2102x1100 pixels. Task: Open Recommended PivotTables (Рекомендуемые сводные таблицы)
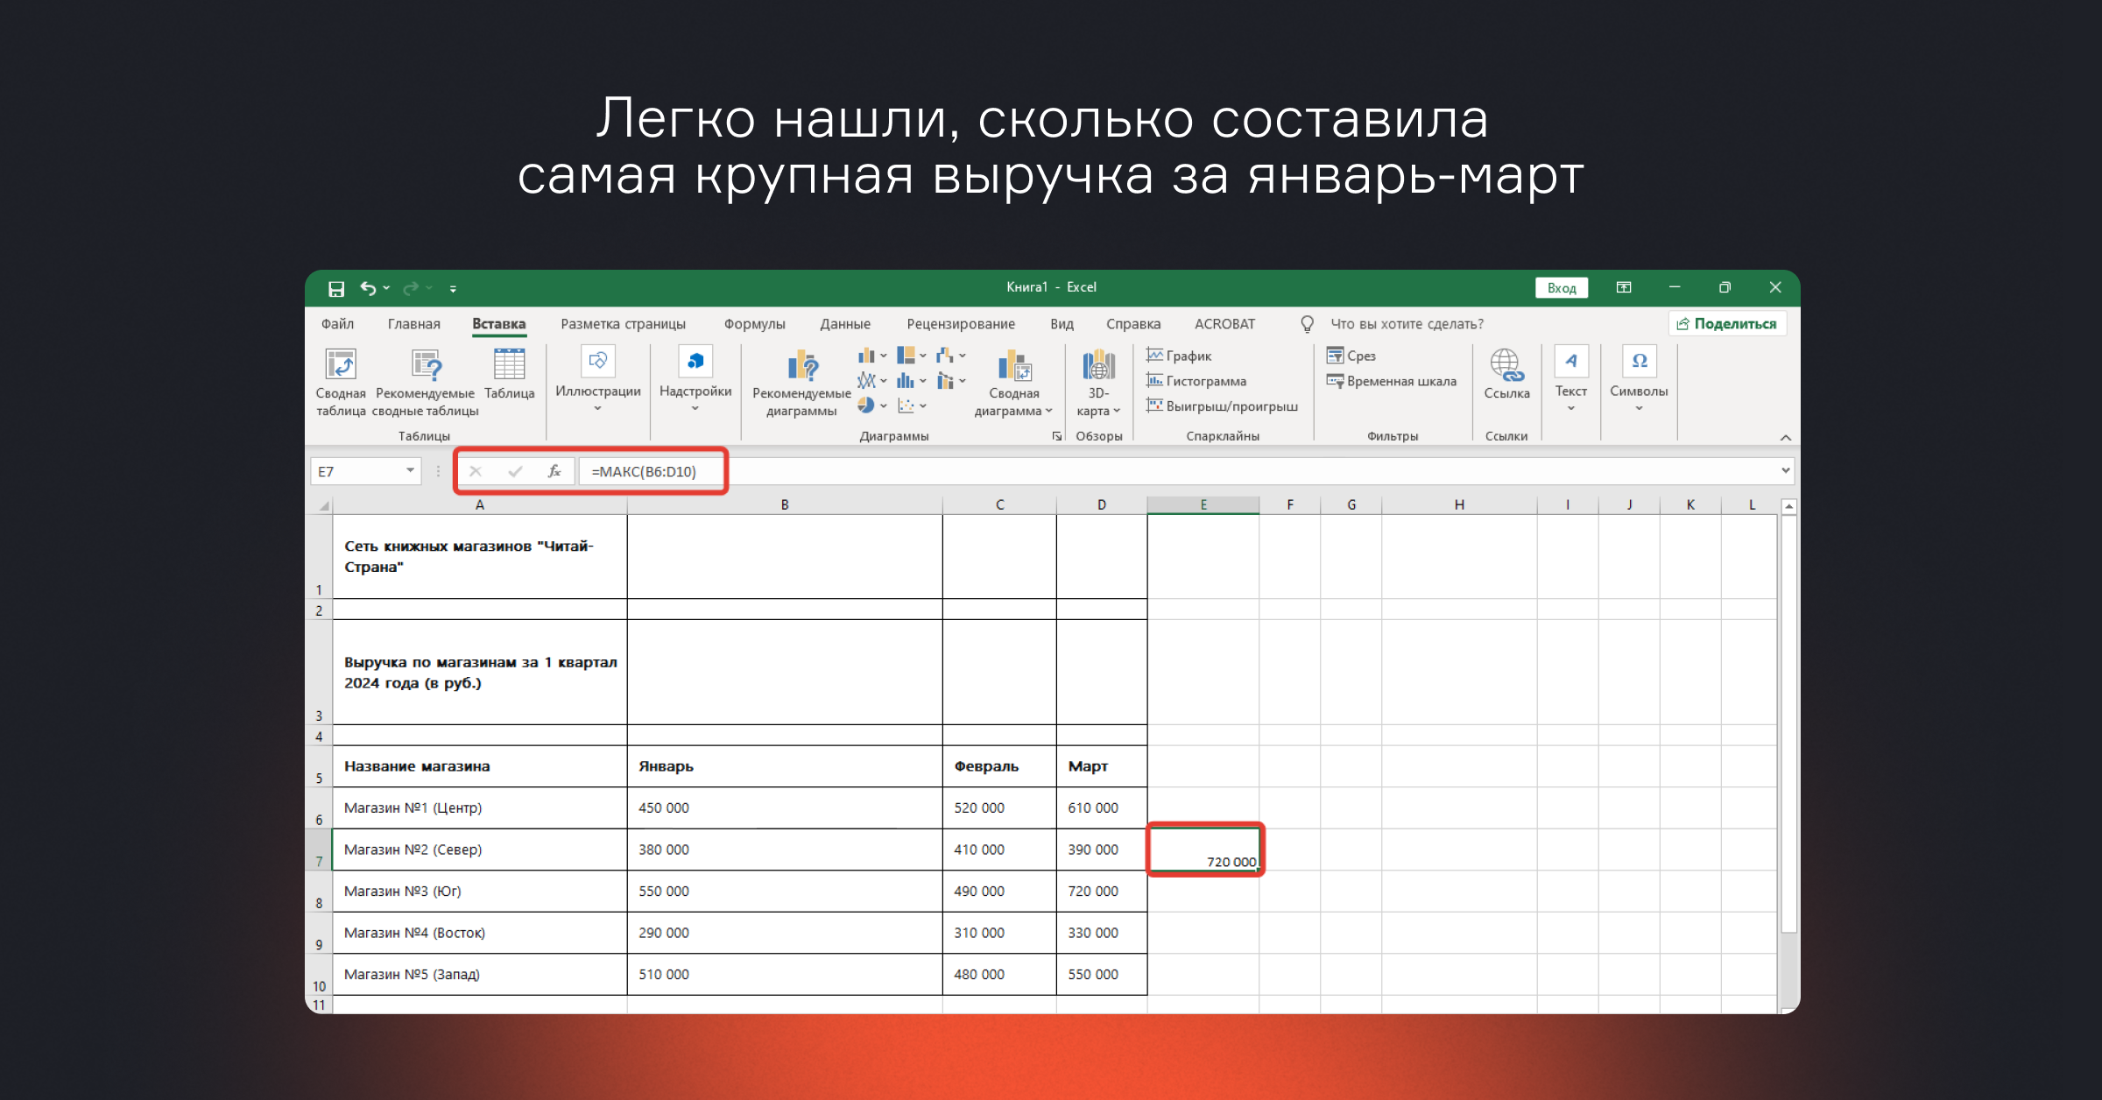426,365
